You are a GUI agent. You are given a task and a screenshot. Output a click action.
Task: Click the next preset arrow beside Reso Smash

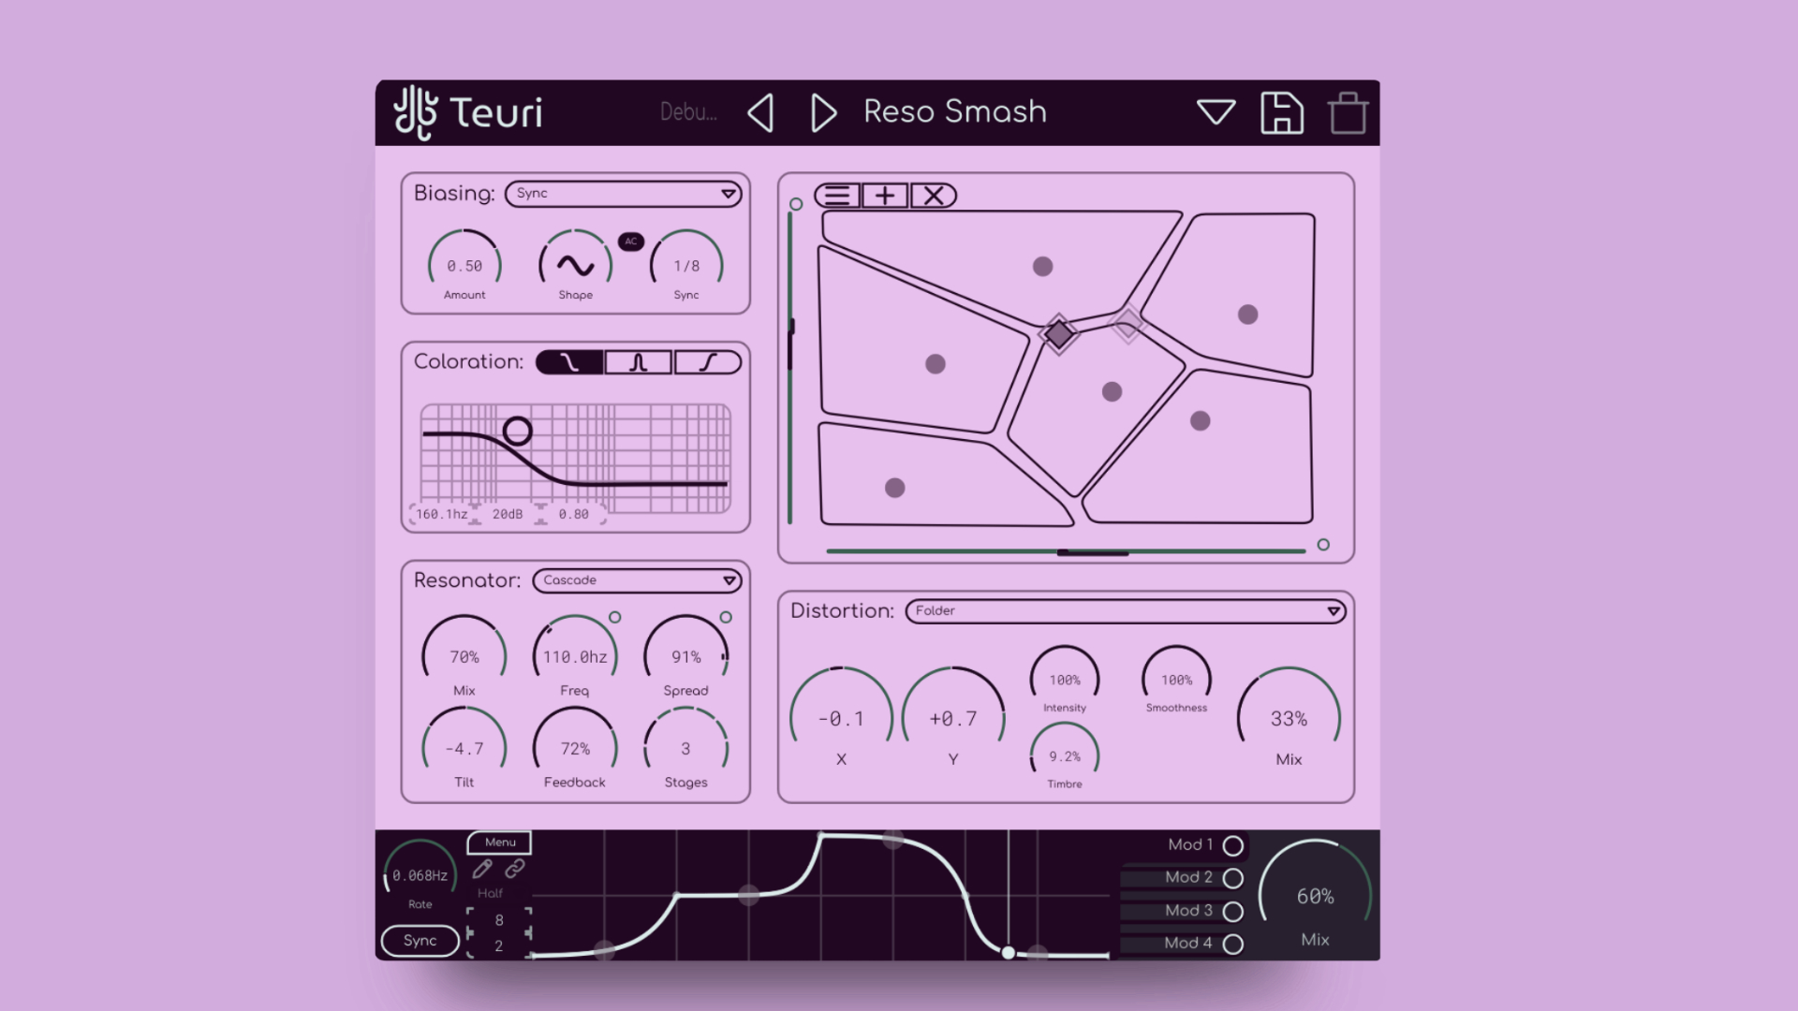coord(822,112)
